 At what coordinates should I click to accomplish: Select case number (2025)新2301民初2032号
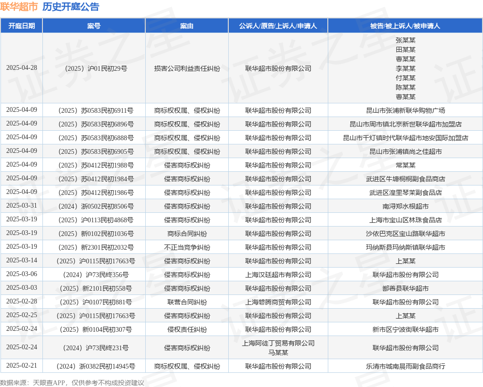[96, 247]
